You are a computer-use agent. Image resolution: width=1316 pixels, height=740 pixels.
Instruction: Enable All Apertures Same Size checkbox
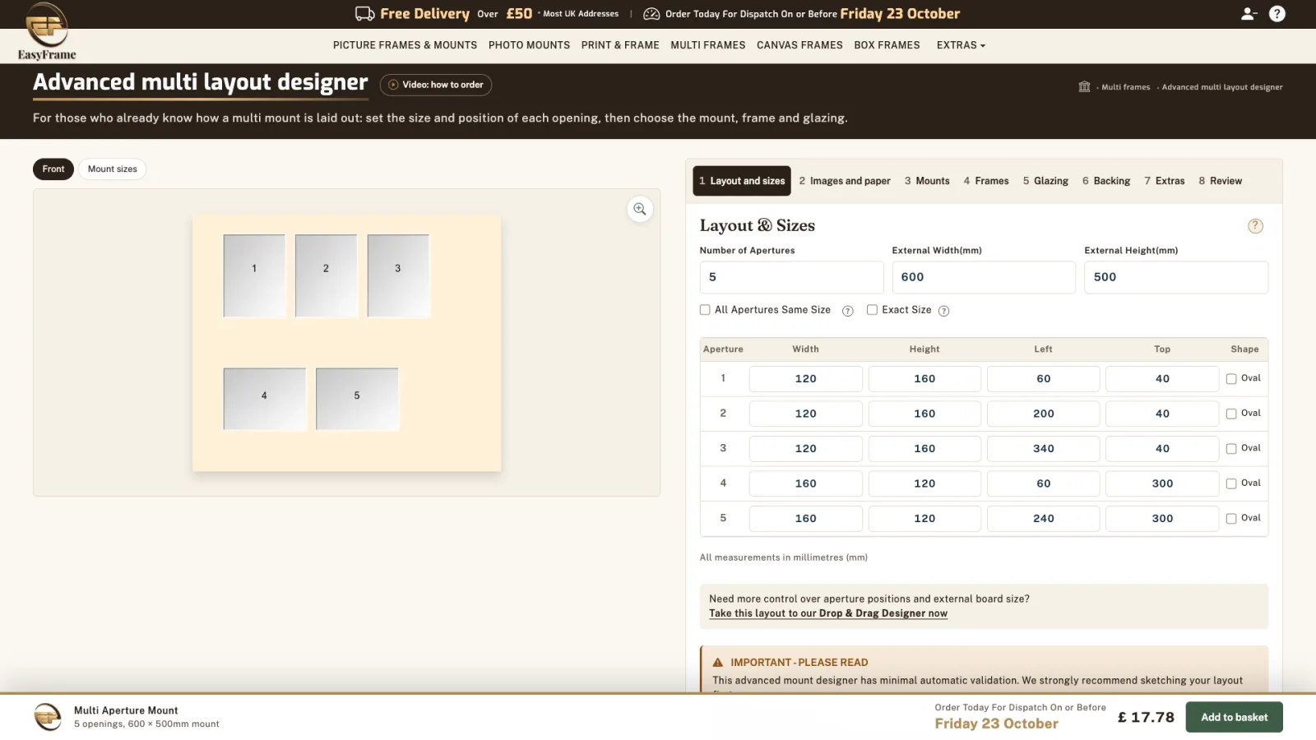tap(705, 310)
